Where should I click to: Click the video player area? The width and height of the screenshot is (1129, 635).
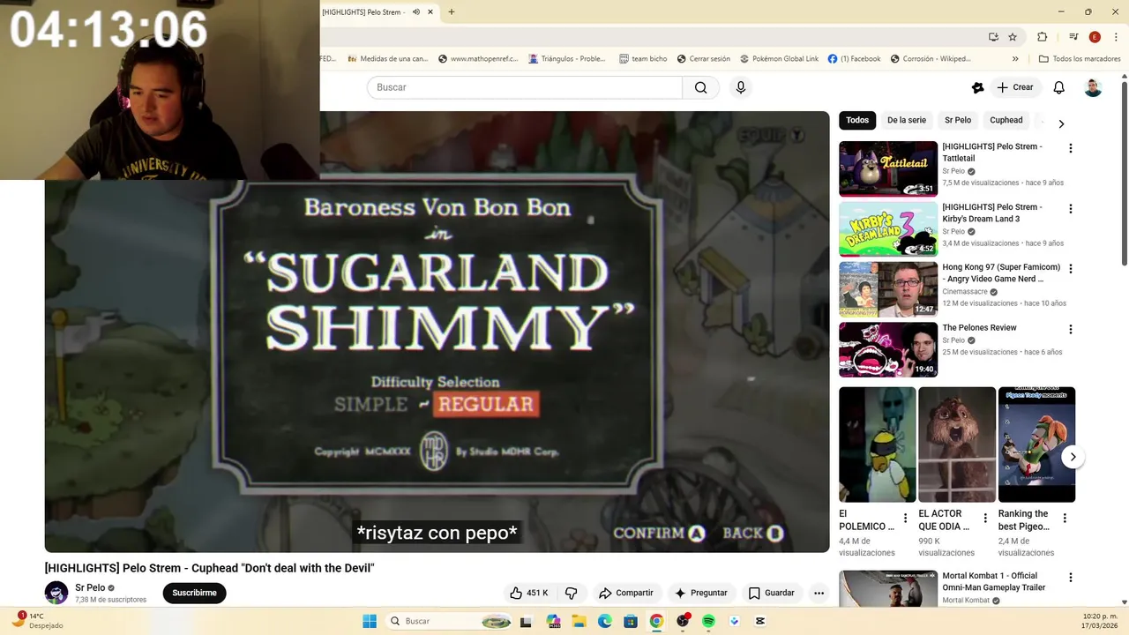[437, 332]
